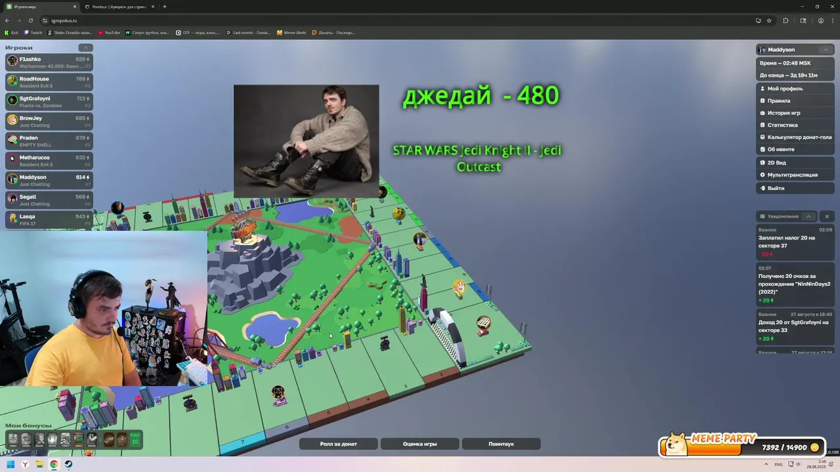The width and height of the screenshot is (840, 472).
Task: Click the Время — 02:48 MSK field
Action: (x=795, y=63)
